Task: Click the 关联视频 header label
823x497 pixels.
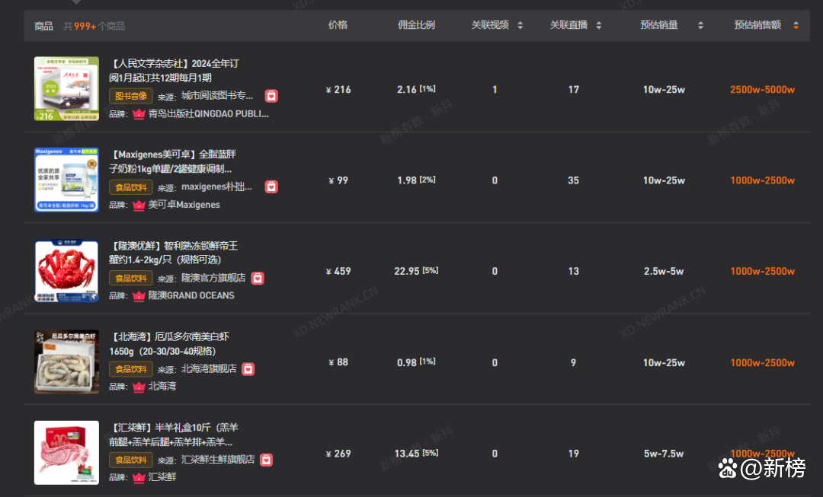Action: point(490,25)
